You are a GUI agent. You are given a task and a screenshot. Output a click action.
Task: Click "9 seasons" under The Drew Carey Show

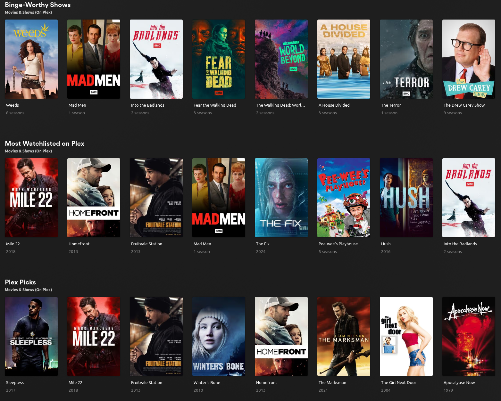(453, 113)
